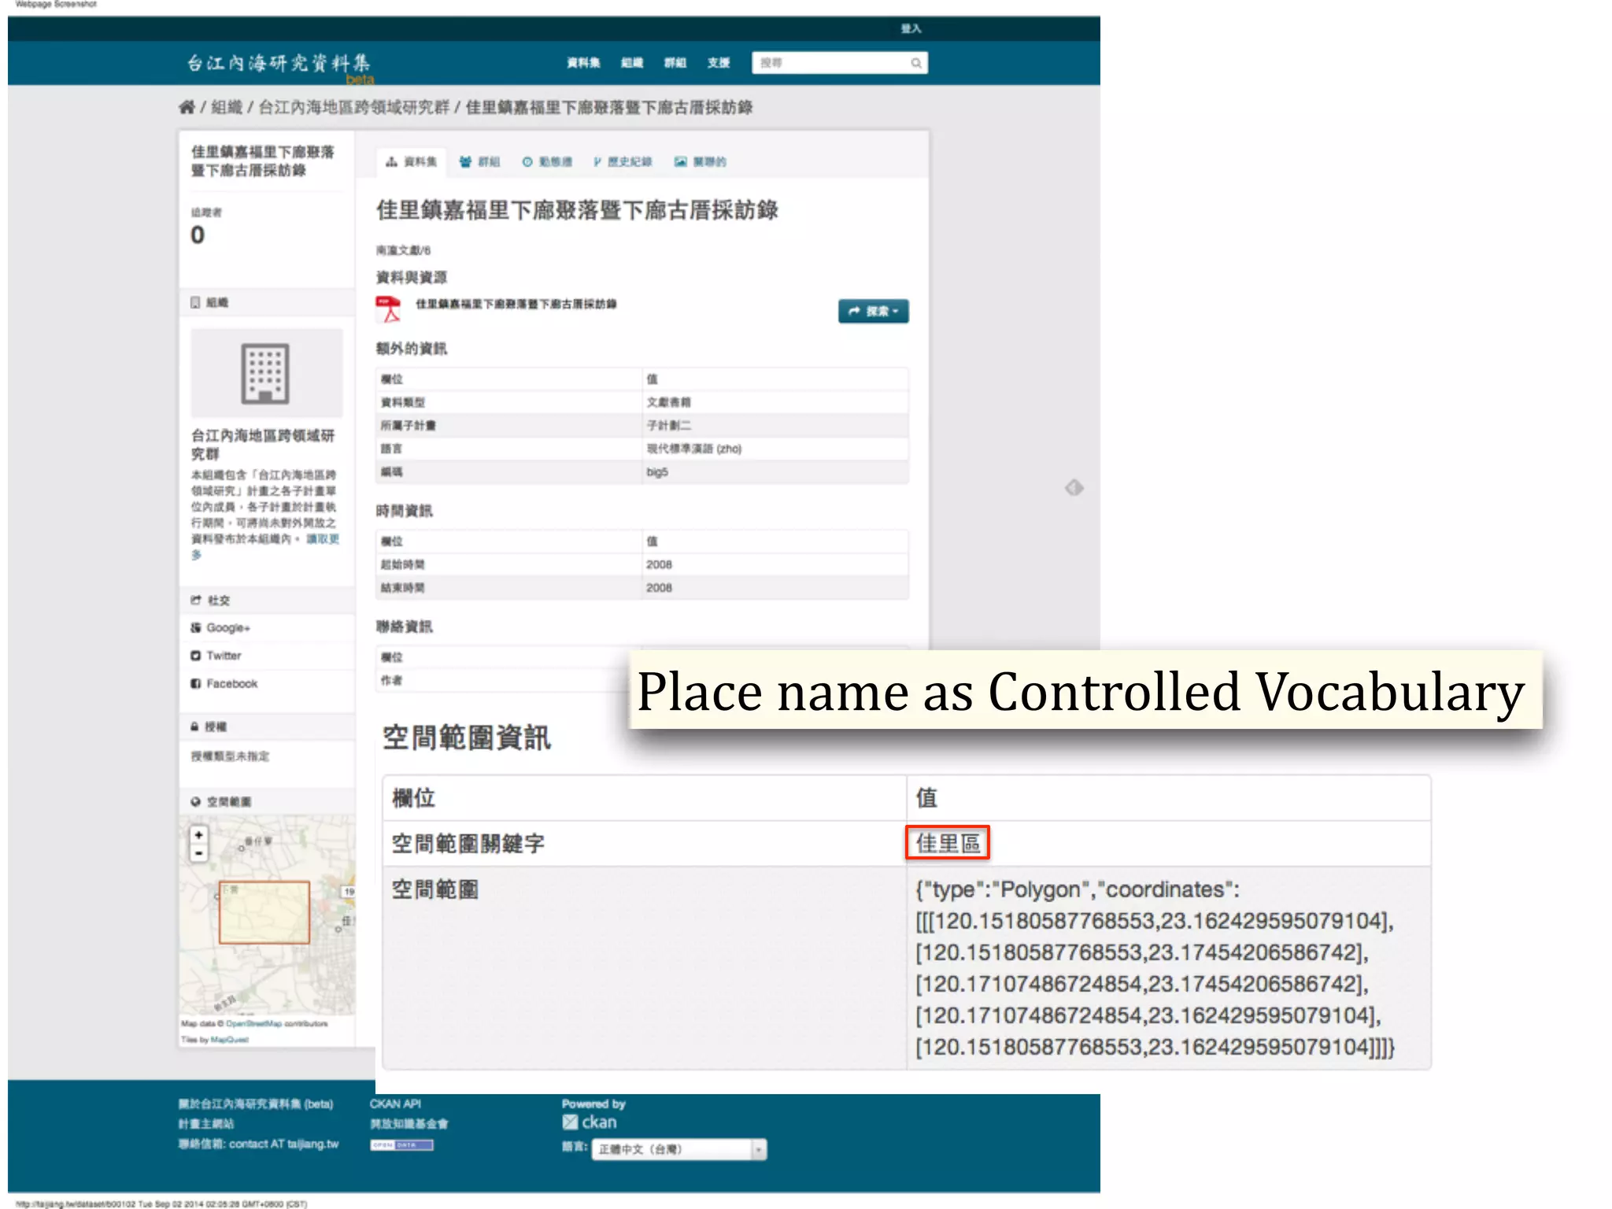The image size is (1612, 1209).
Task: Go to the home breadcrumb icon
Action: click(187, 107)
